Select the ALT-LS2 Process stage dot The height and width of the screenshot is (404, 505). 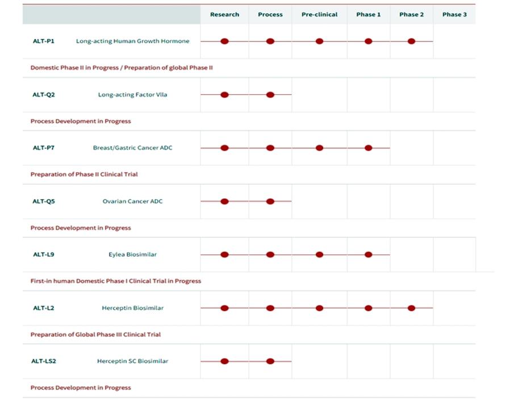(270, 361)
